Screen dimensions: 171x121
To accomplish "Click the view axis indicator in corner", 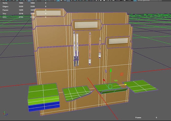I will [5, 113].
